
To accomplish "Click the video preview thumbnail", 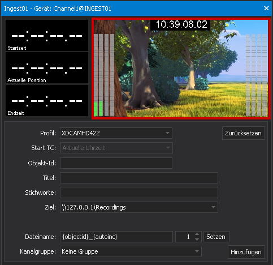I will pyautogui.click(x=181, y=69).
